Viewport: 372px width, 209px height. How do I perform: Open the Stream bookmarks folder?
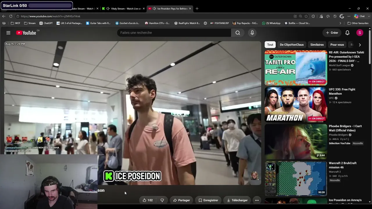(30, 23)
